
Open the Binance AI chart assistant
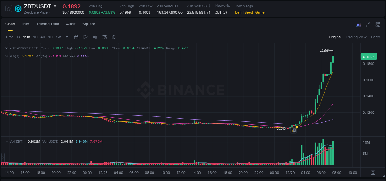[x=359, y=24]
